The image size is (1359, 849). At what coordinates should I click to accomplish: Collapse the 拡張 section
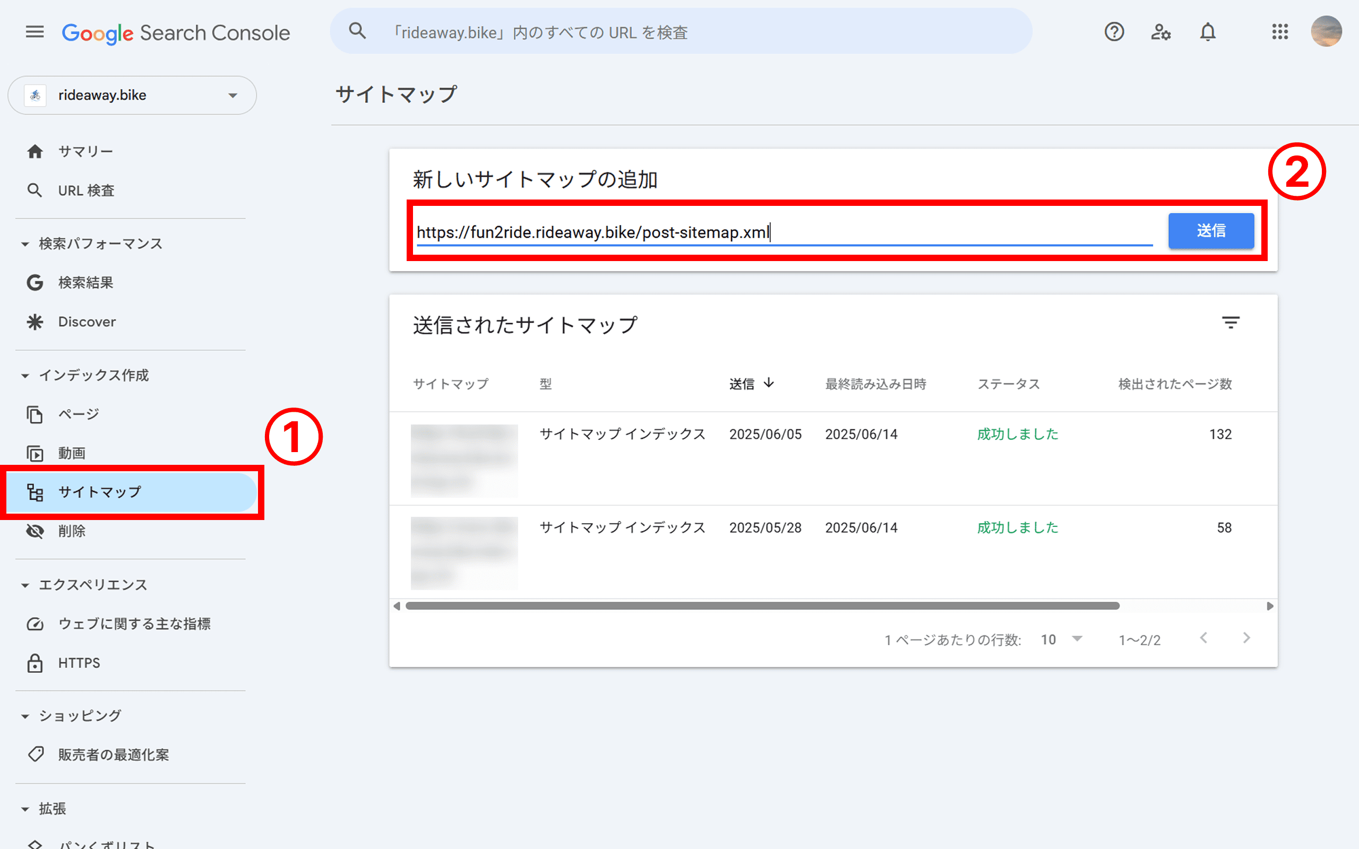[25, 809]
